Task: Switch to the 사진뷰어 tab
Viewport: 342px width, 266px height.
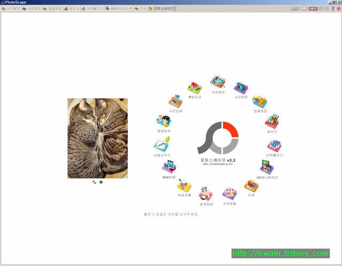Action: coord(11,9)
